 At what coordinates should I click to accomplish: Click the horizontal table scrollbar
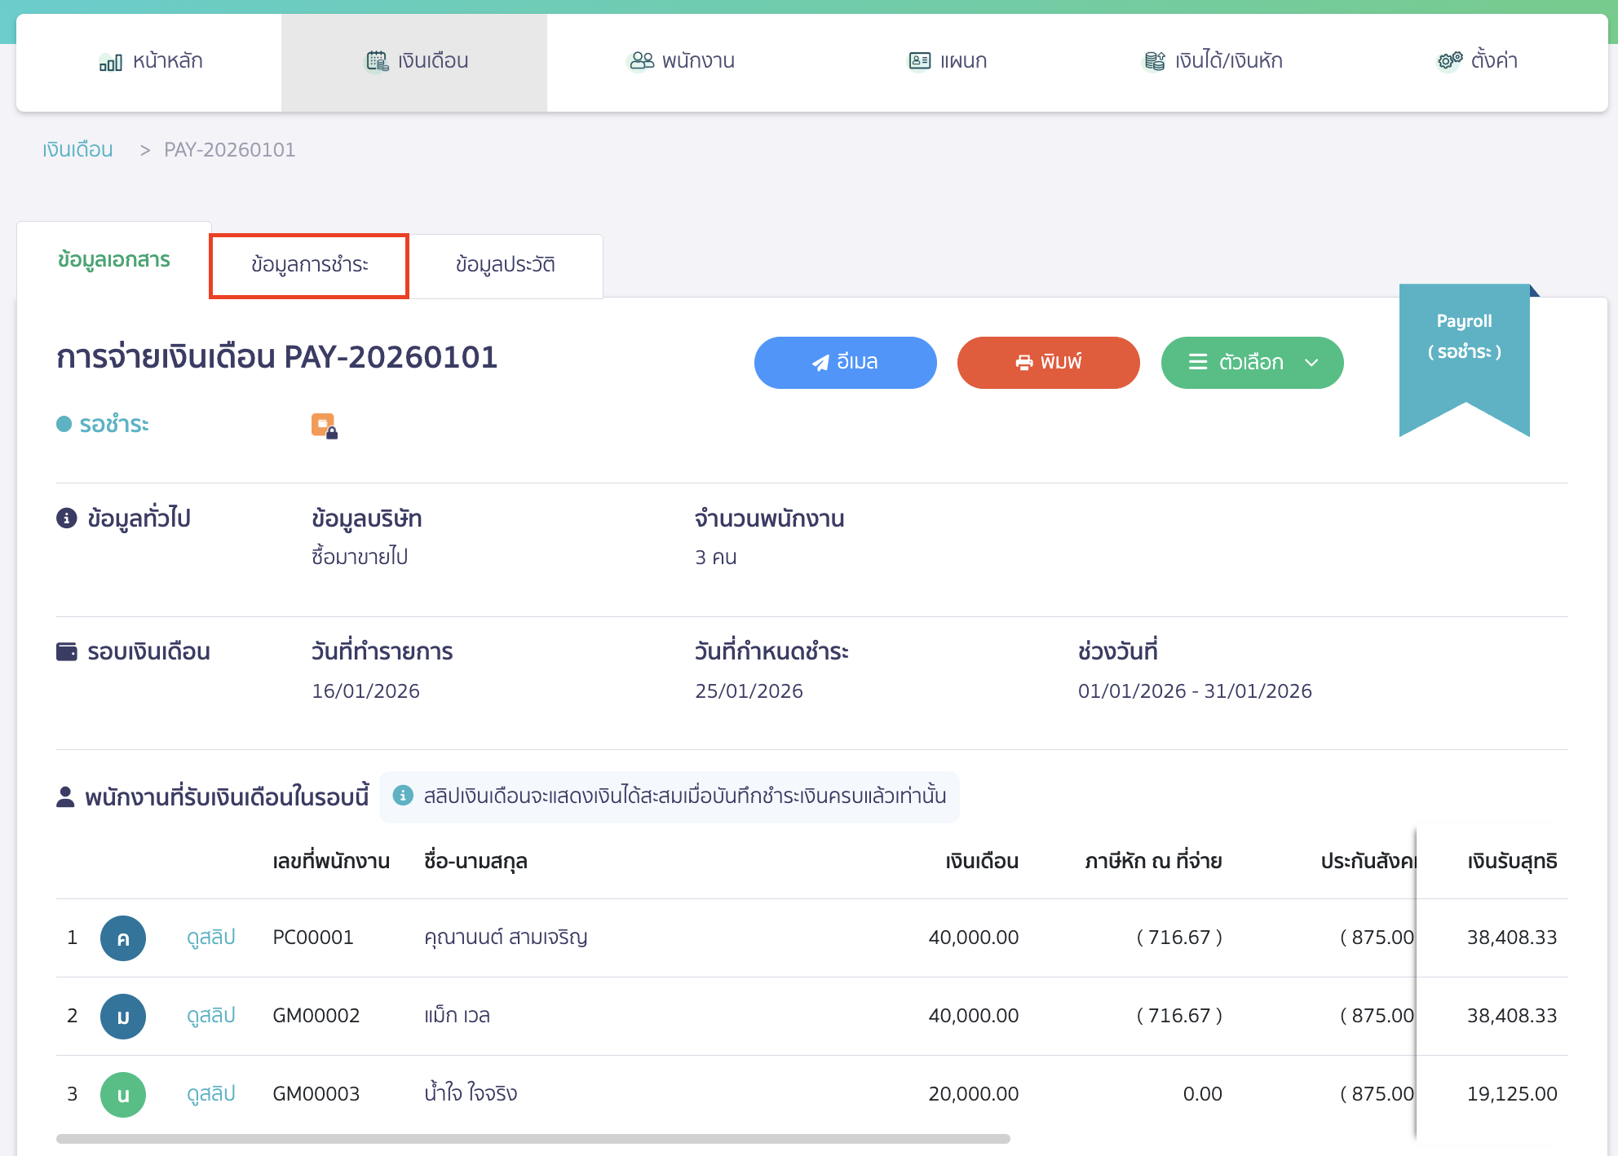tap(533, 1139)
